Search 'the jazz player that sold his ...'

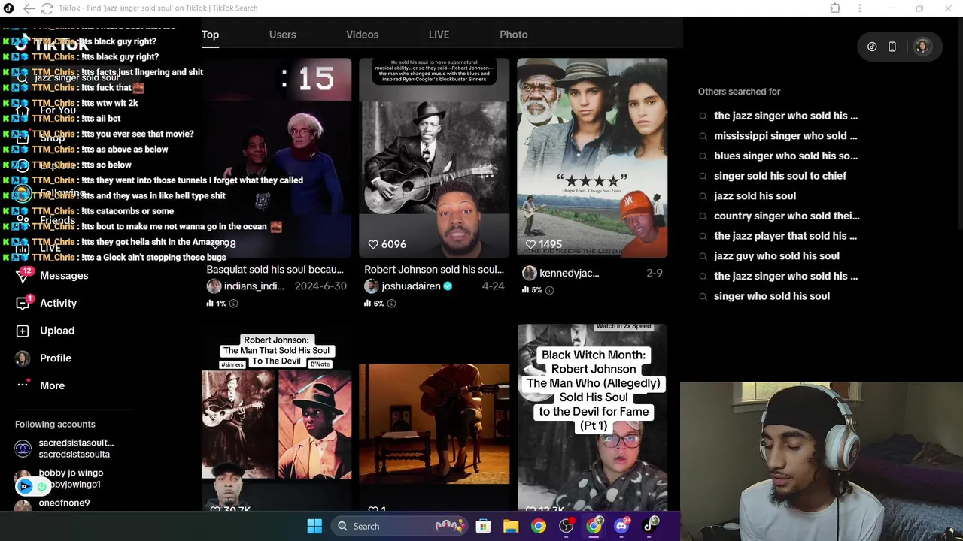pyautogui.click(x=785, y=236)
